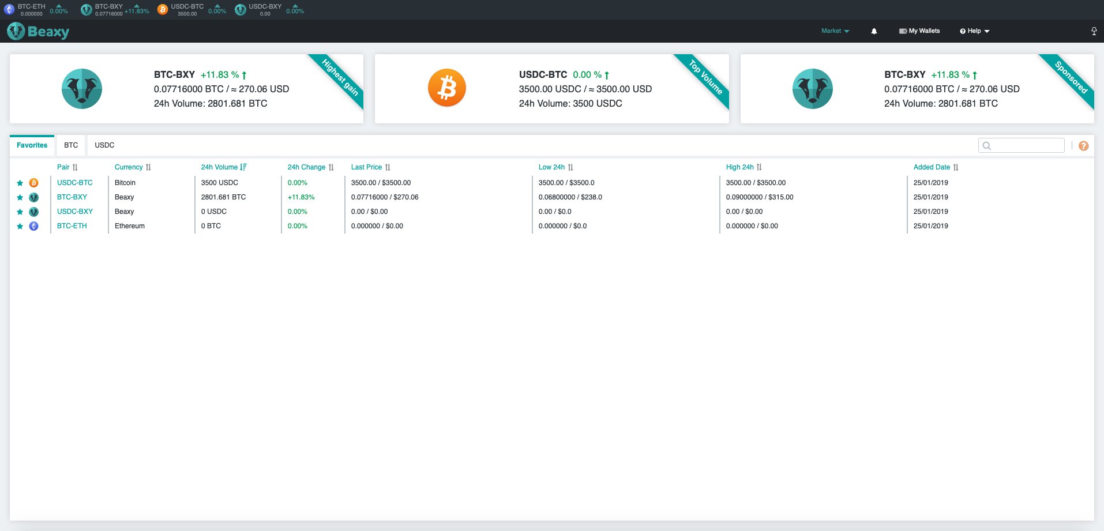
Task: Click the BTC-BXY title on Highest gain card
Action: click(174, 75)
